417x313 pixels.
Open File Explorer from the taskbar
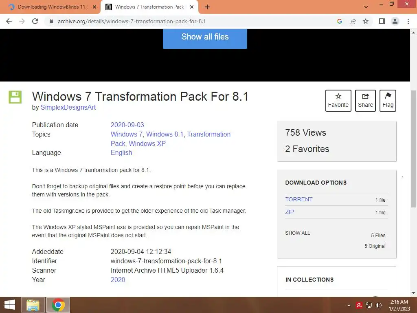pyautogui.click(x=33, y=305)
